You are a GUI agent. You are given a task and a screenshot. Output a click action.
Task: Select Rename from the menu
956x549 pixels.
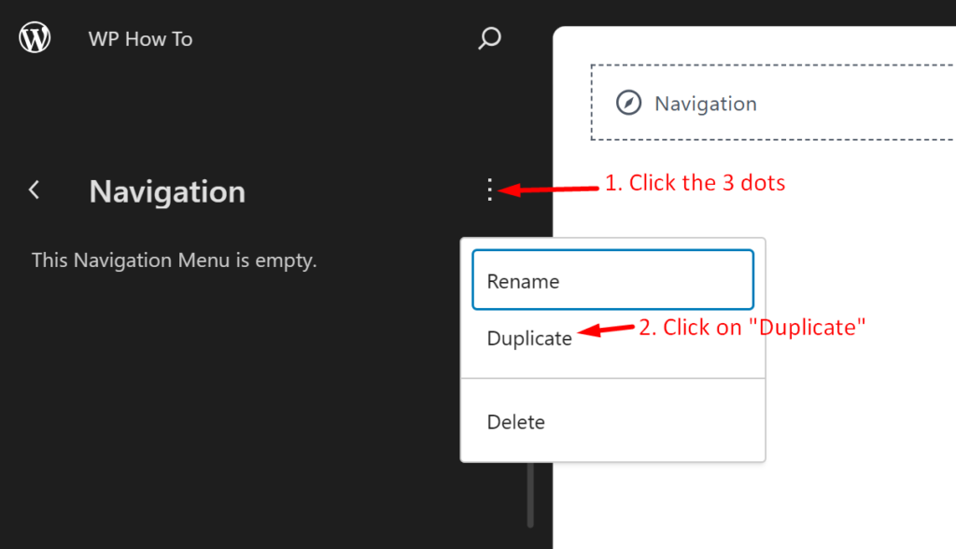click(x=612, y=280)
